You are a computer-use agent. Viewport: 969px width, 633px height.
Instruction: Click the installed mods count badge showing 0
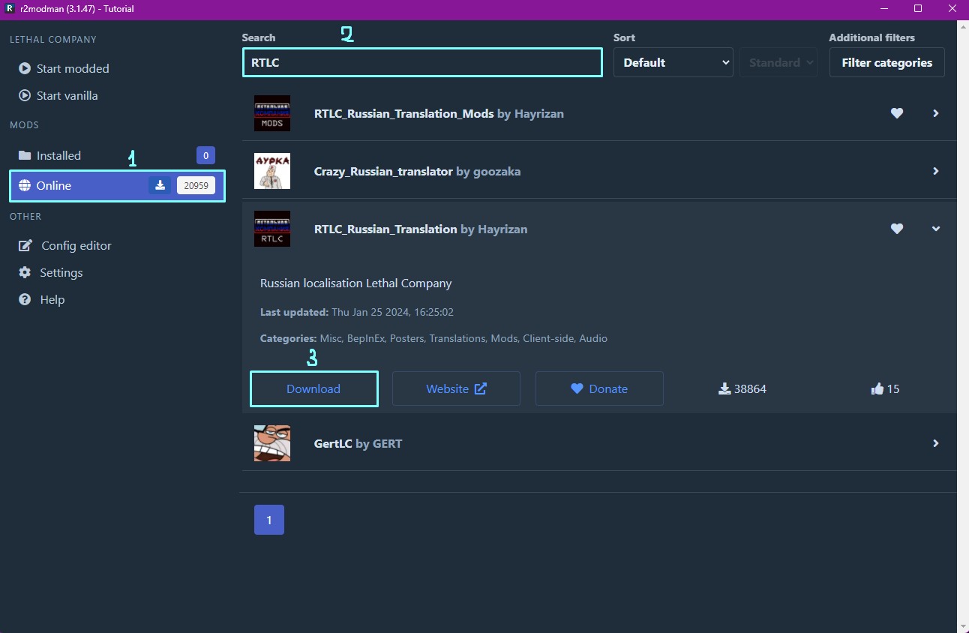point(205,155)
